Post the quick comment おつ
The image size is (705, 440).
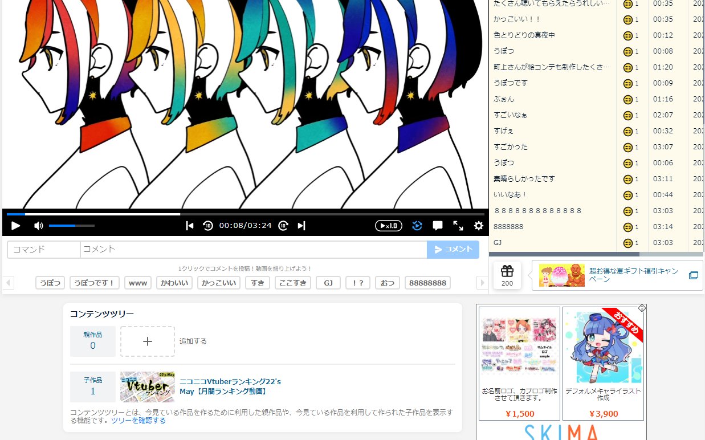(388, 283)
